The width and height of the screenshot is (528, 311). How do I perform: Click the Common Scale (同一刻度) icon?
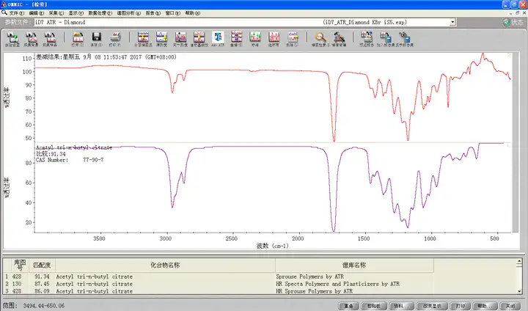(180, 39)
